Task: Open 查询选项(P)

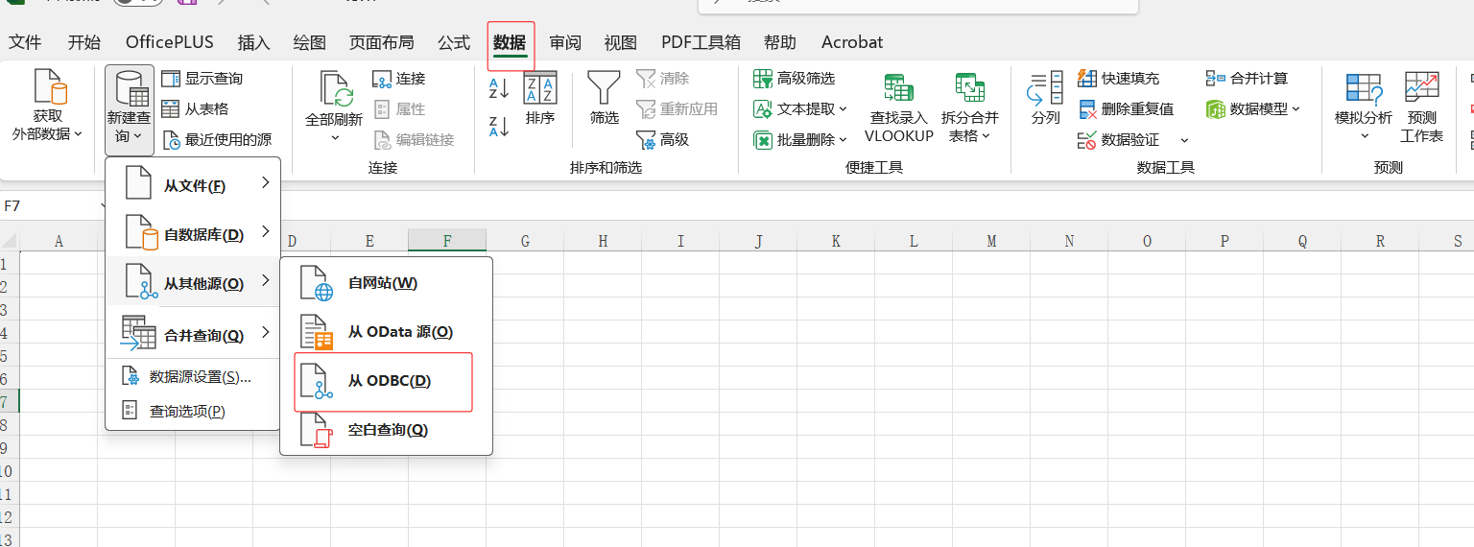Action: (x=193, y=412)
